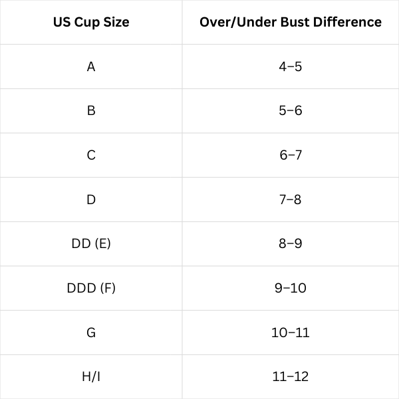The image size is (399, 399).
Task: Click the 'DDD (F)' cup size cell
Action: pos(91,288)
